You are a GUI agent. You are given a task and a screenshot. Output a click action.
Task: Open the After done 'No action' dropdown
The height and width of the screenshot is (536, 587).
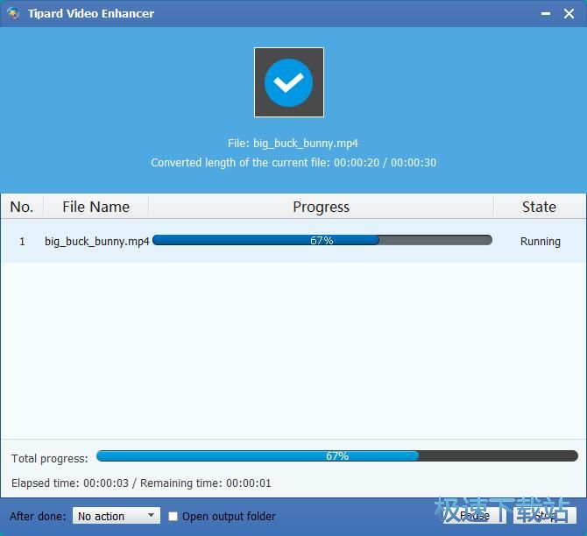pos(117,516)
